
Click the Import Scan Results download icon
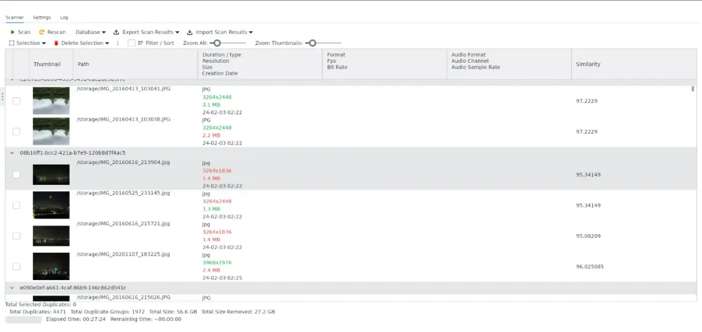(x=190, y=32)
